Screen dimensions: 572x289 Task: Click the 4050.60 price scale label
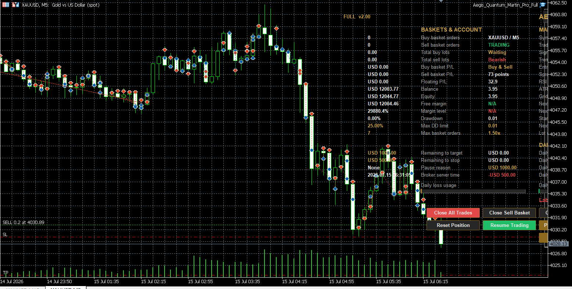558,86
